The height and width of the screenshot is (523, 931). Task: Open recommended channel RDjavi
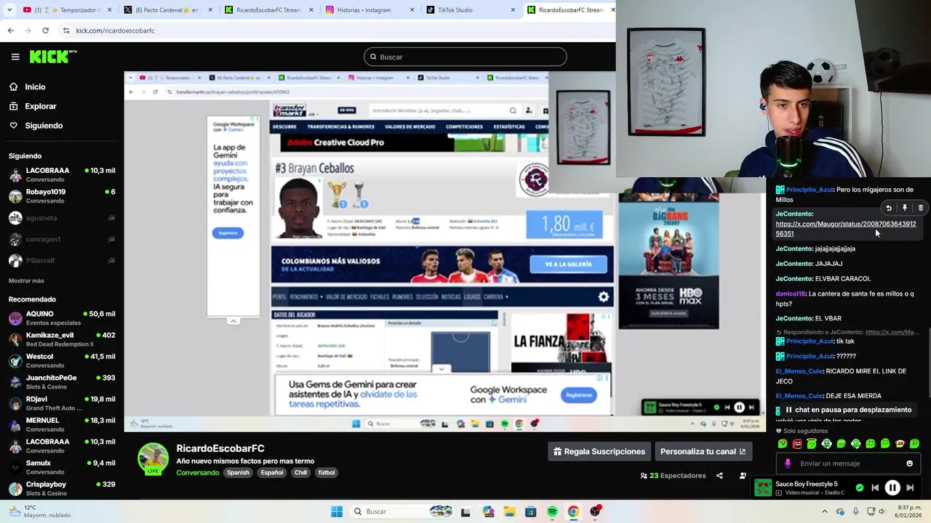(62, 403)
